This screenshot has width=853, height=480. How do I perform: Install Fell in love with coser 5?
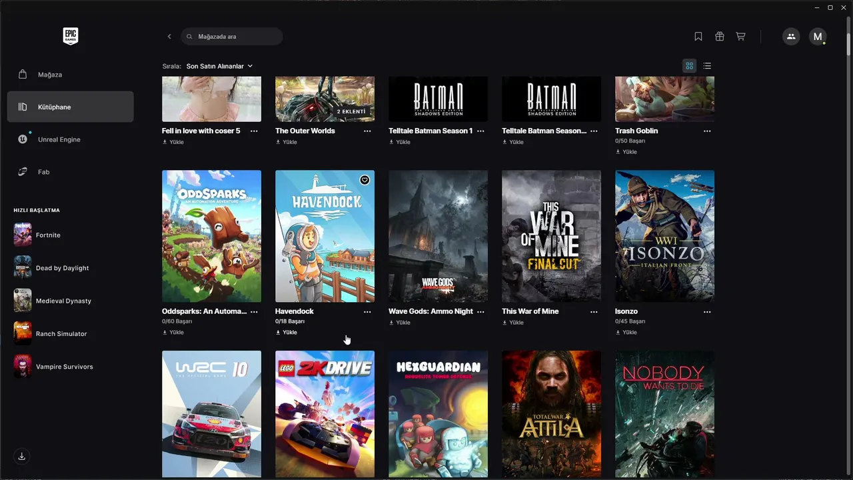pyautogui.click(x=173, y=142)
